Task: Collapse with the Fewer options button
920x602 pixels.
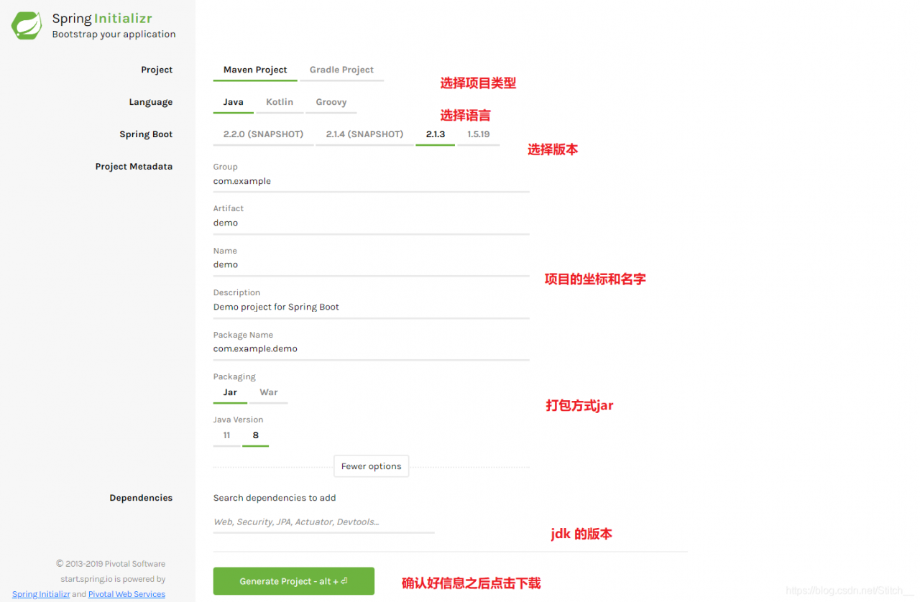Action: coord(372,466)
